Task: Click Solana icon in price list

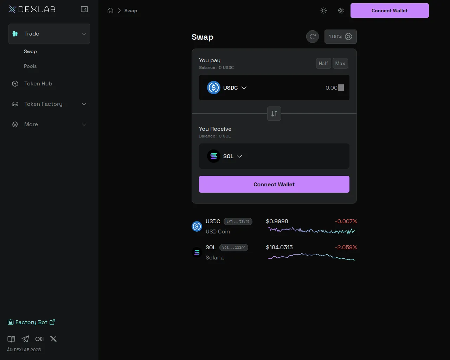Action: tap(197, 252)
